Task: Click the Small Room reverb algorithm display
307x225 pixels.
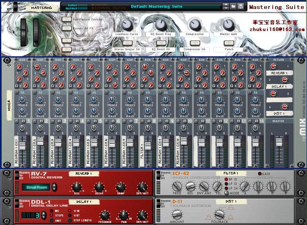Action: (36, 187)
